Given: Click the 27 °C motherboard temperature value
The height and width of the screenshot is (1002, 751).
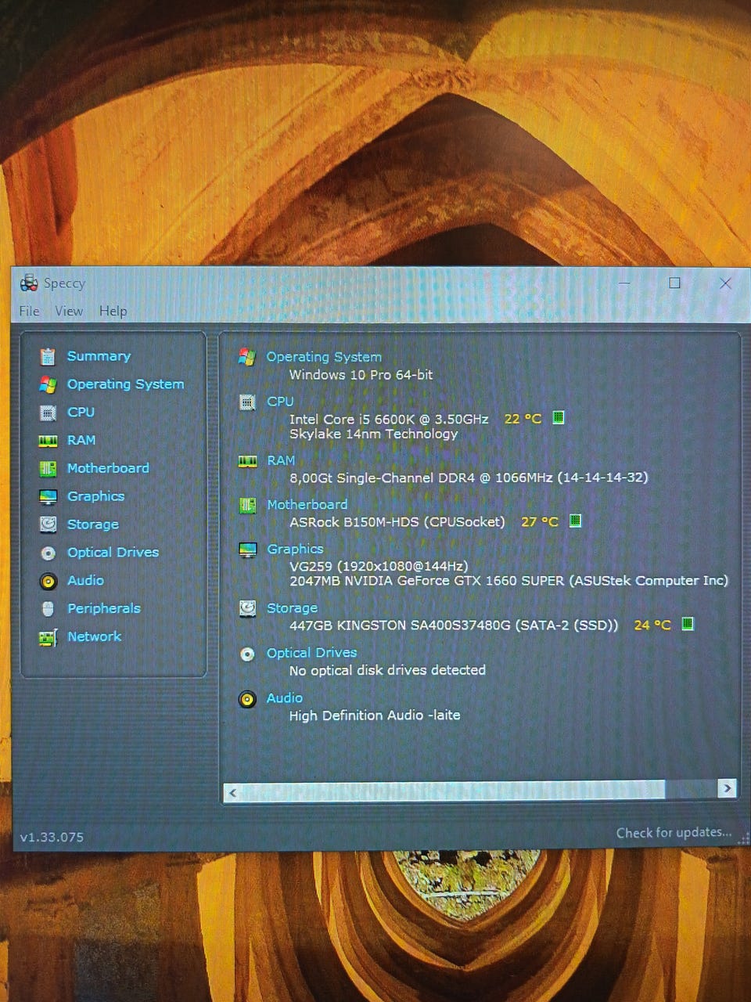Looking at the screenshot, I should point(540,521).
